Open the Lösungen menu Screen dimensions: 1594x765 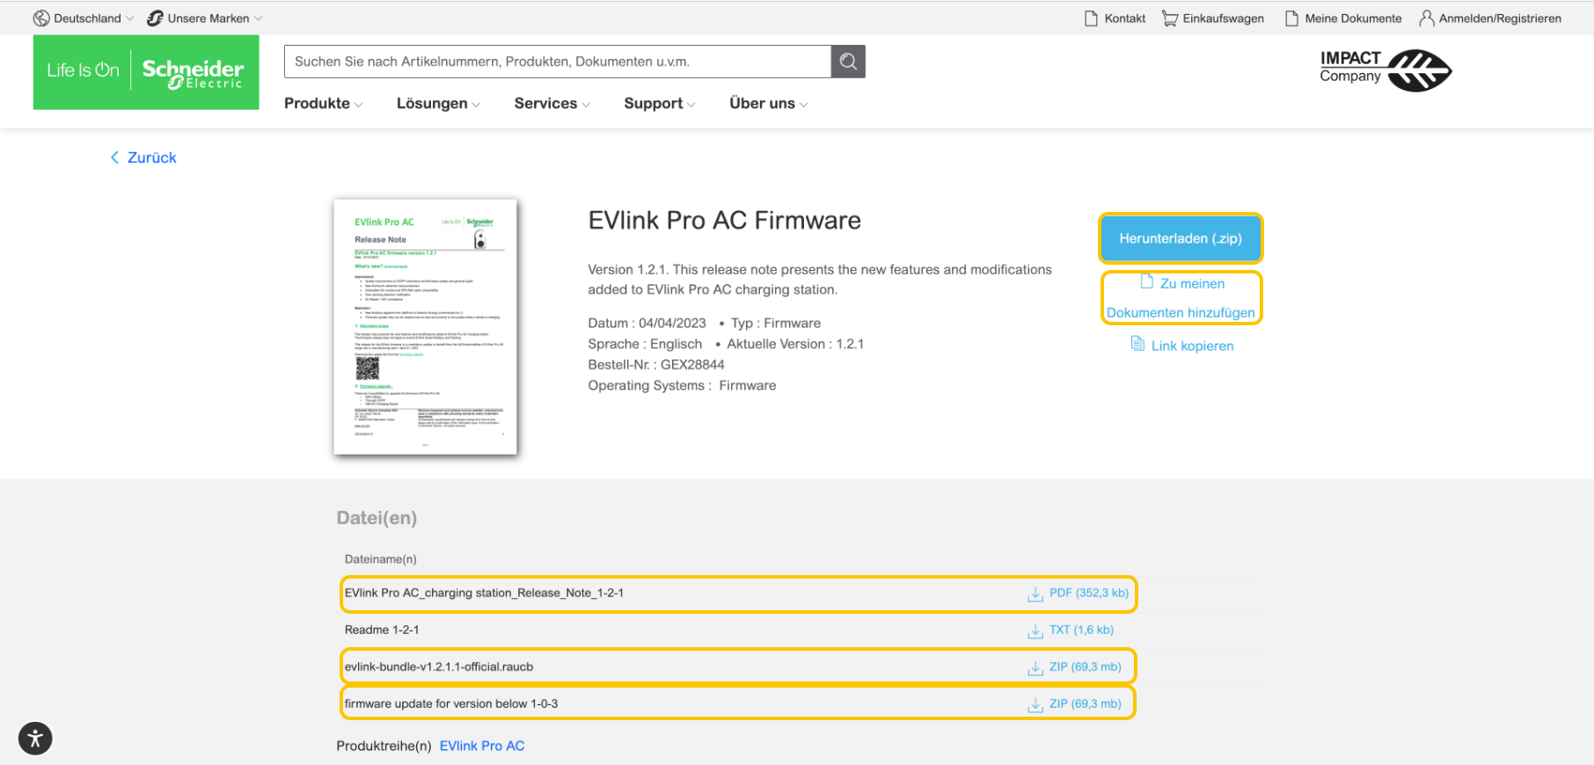(x=438, y=104)
